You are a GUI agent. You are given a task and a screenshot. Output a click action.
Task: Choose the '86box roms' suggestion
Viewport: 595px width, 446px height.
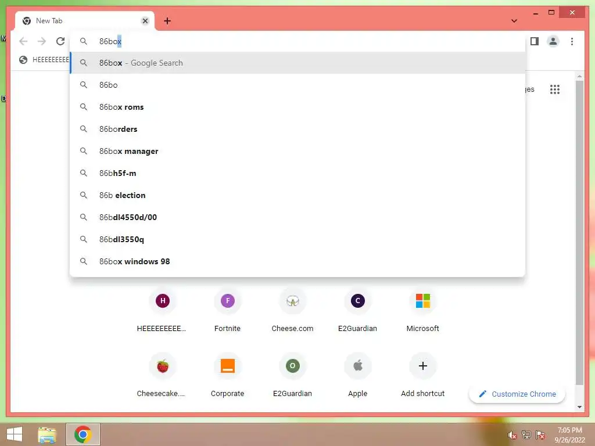coord(298,107)
